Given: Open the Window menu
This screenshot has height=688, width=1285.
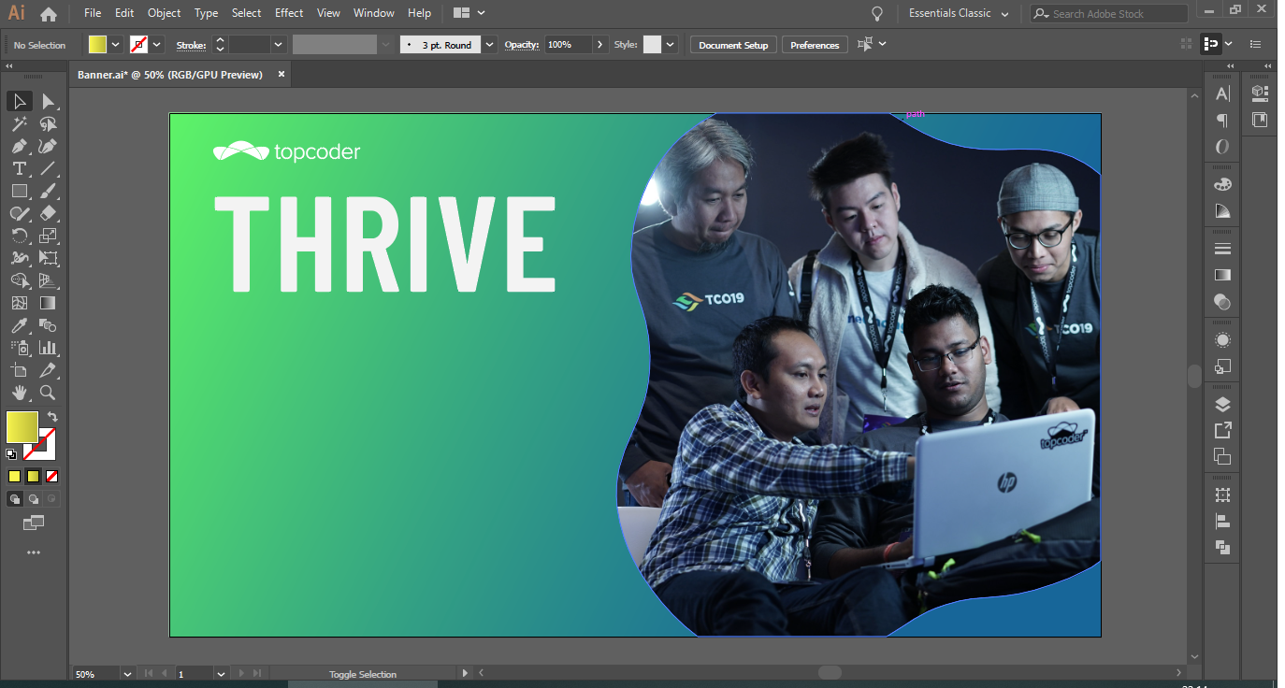Looking at the screenshot, I should click(374, 13).
